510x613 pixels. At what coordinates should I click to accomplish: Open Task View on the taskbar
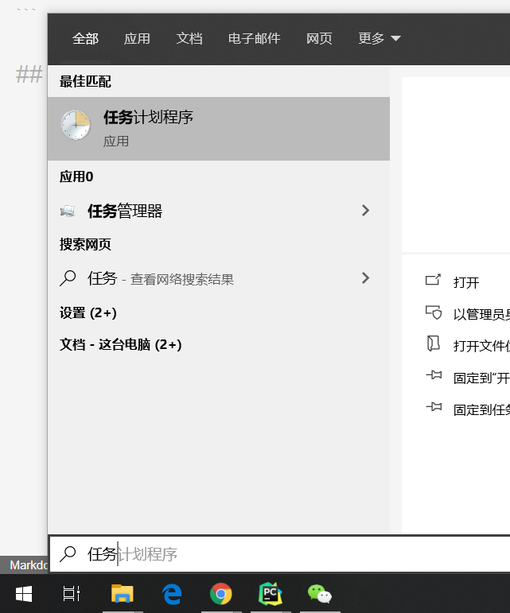pyautogui.click(x=72, y=594)
